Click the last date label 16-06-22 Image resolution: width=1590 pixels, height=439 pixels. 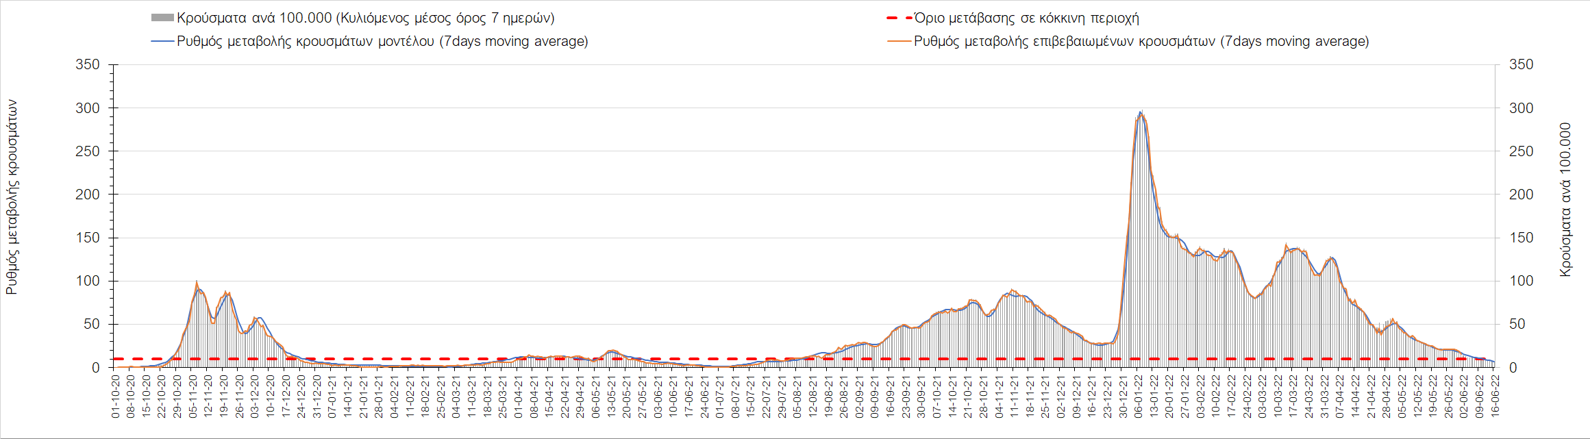coord(1495,396)
